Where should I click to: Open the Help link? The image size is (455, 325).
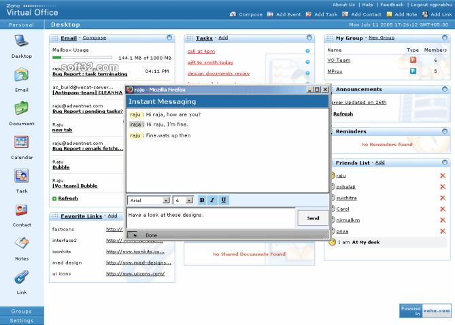click(x=367, y=5)
